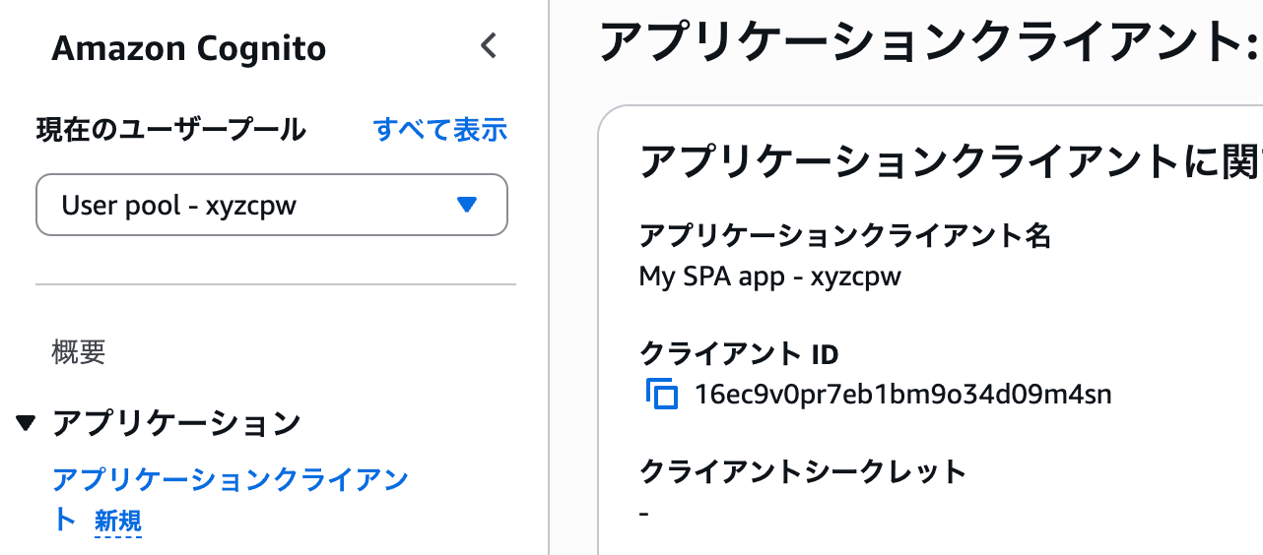Click the blue arrow in user pool selector
This screenshot has height=555, width=1263.
pos(467,205)
